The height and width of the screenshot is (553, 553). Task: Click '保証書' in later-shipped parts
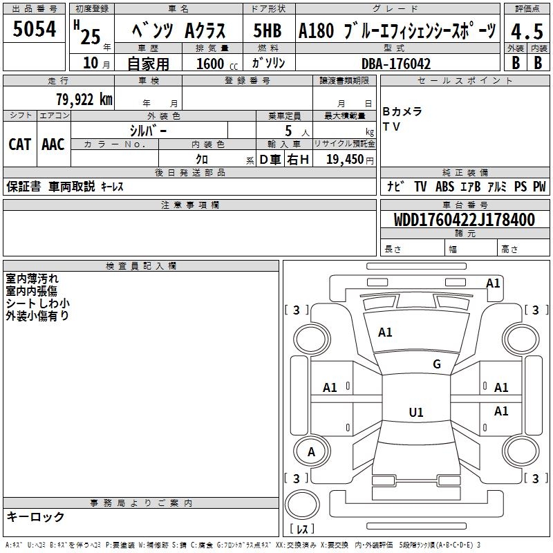[x=24, y=187]
